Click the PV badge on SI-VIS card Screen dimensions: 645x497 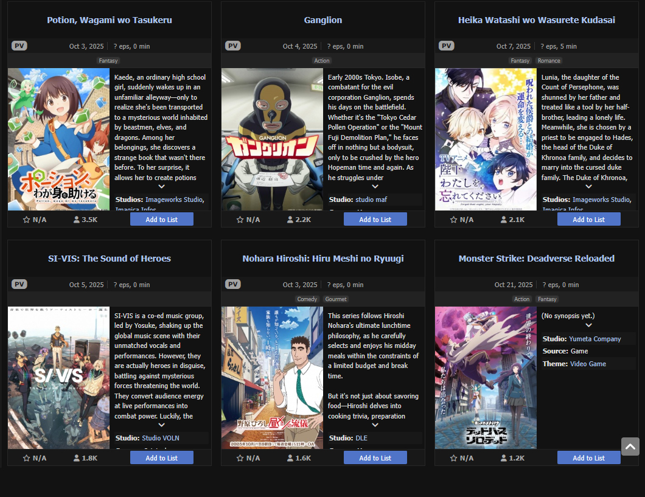click(x=19, y=284)
